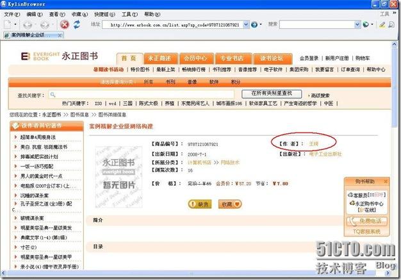Open the search box history dropdown
The image size is (401, 280).
tap(357, 24)
